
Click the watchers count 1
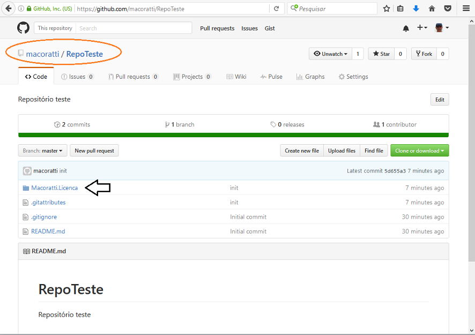point(358,54)
